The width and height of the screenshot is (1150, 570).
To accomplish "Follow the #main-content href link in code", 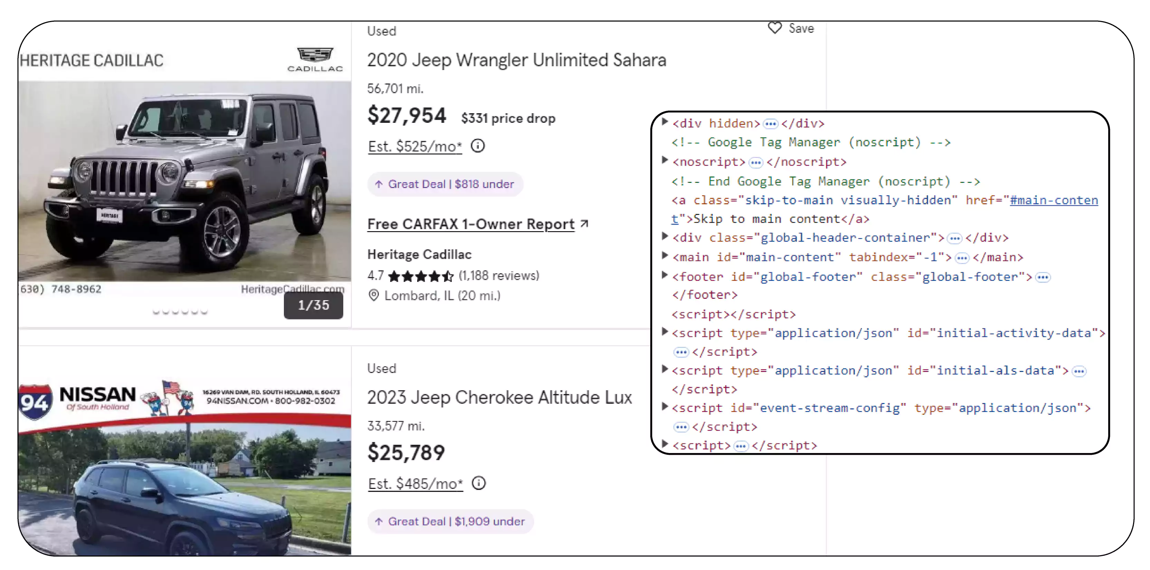I will pos(1054,200).
